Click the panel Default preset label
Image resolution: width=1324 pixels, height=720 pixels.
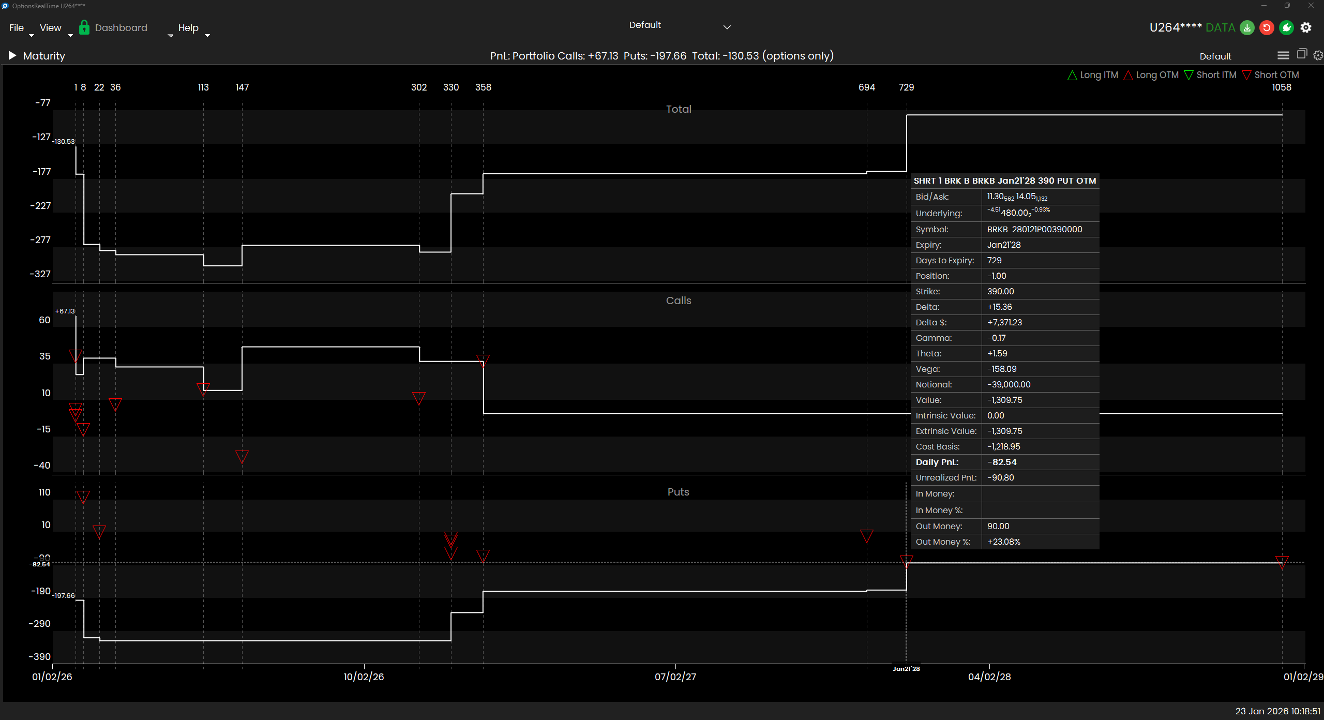click(1215, 56)
